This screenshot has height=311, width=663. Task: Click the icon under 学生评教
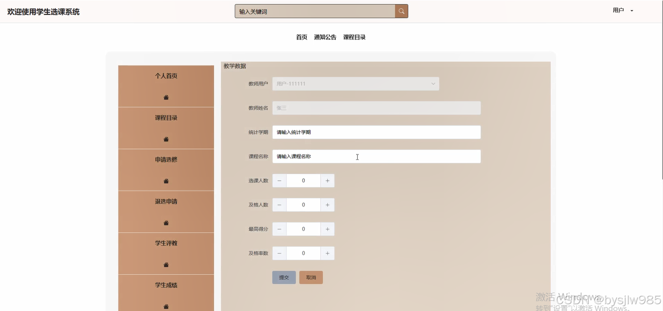point(166,264)
